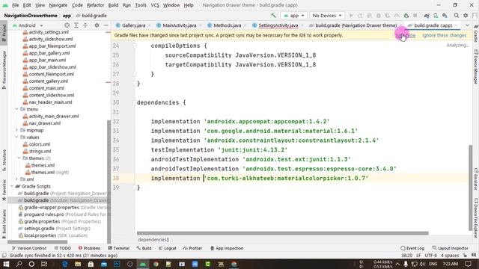Open the File menu
Image resolution: width=479 pixels, height=269 pixels.
15,5
